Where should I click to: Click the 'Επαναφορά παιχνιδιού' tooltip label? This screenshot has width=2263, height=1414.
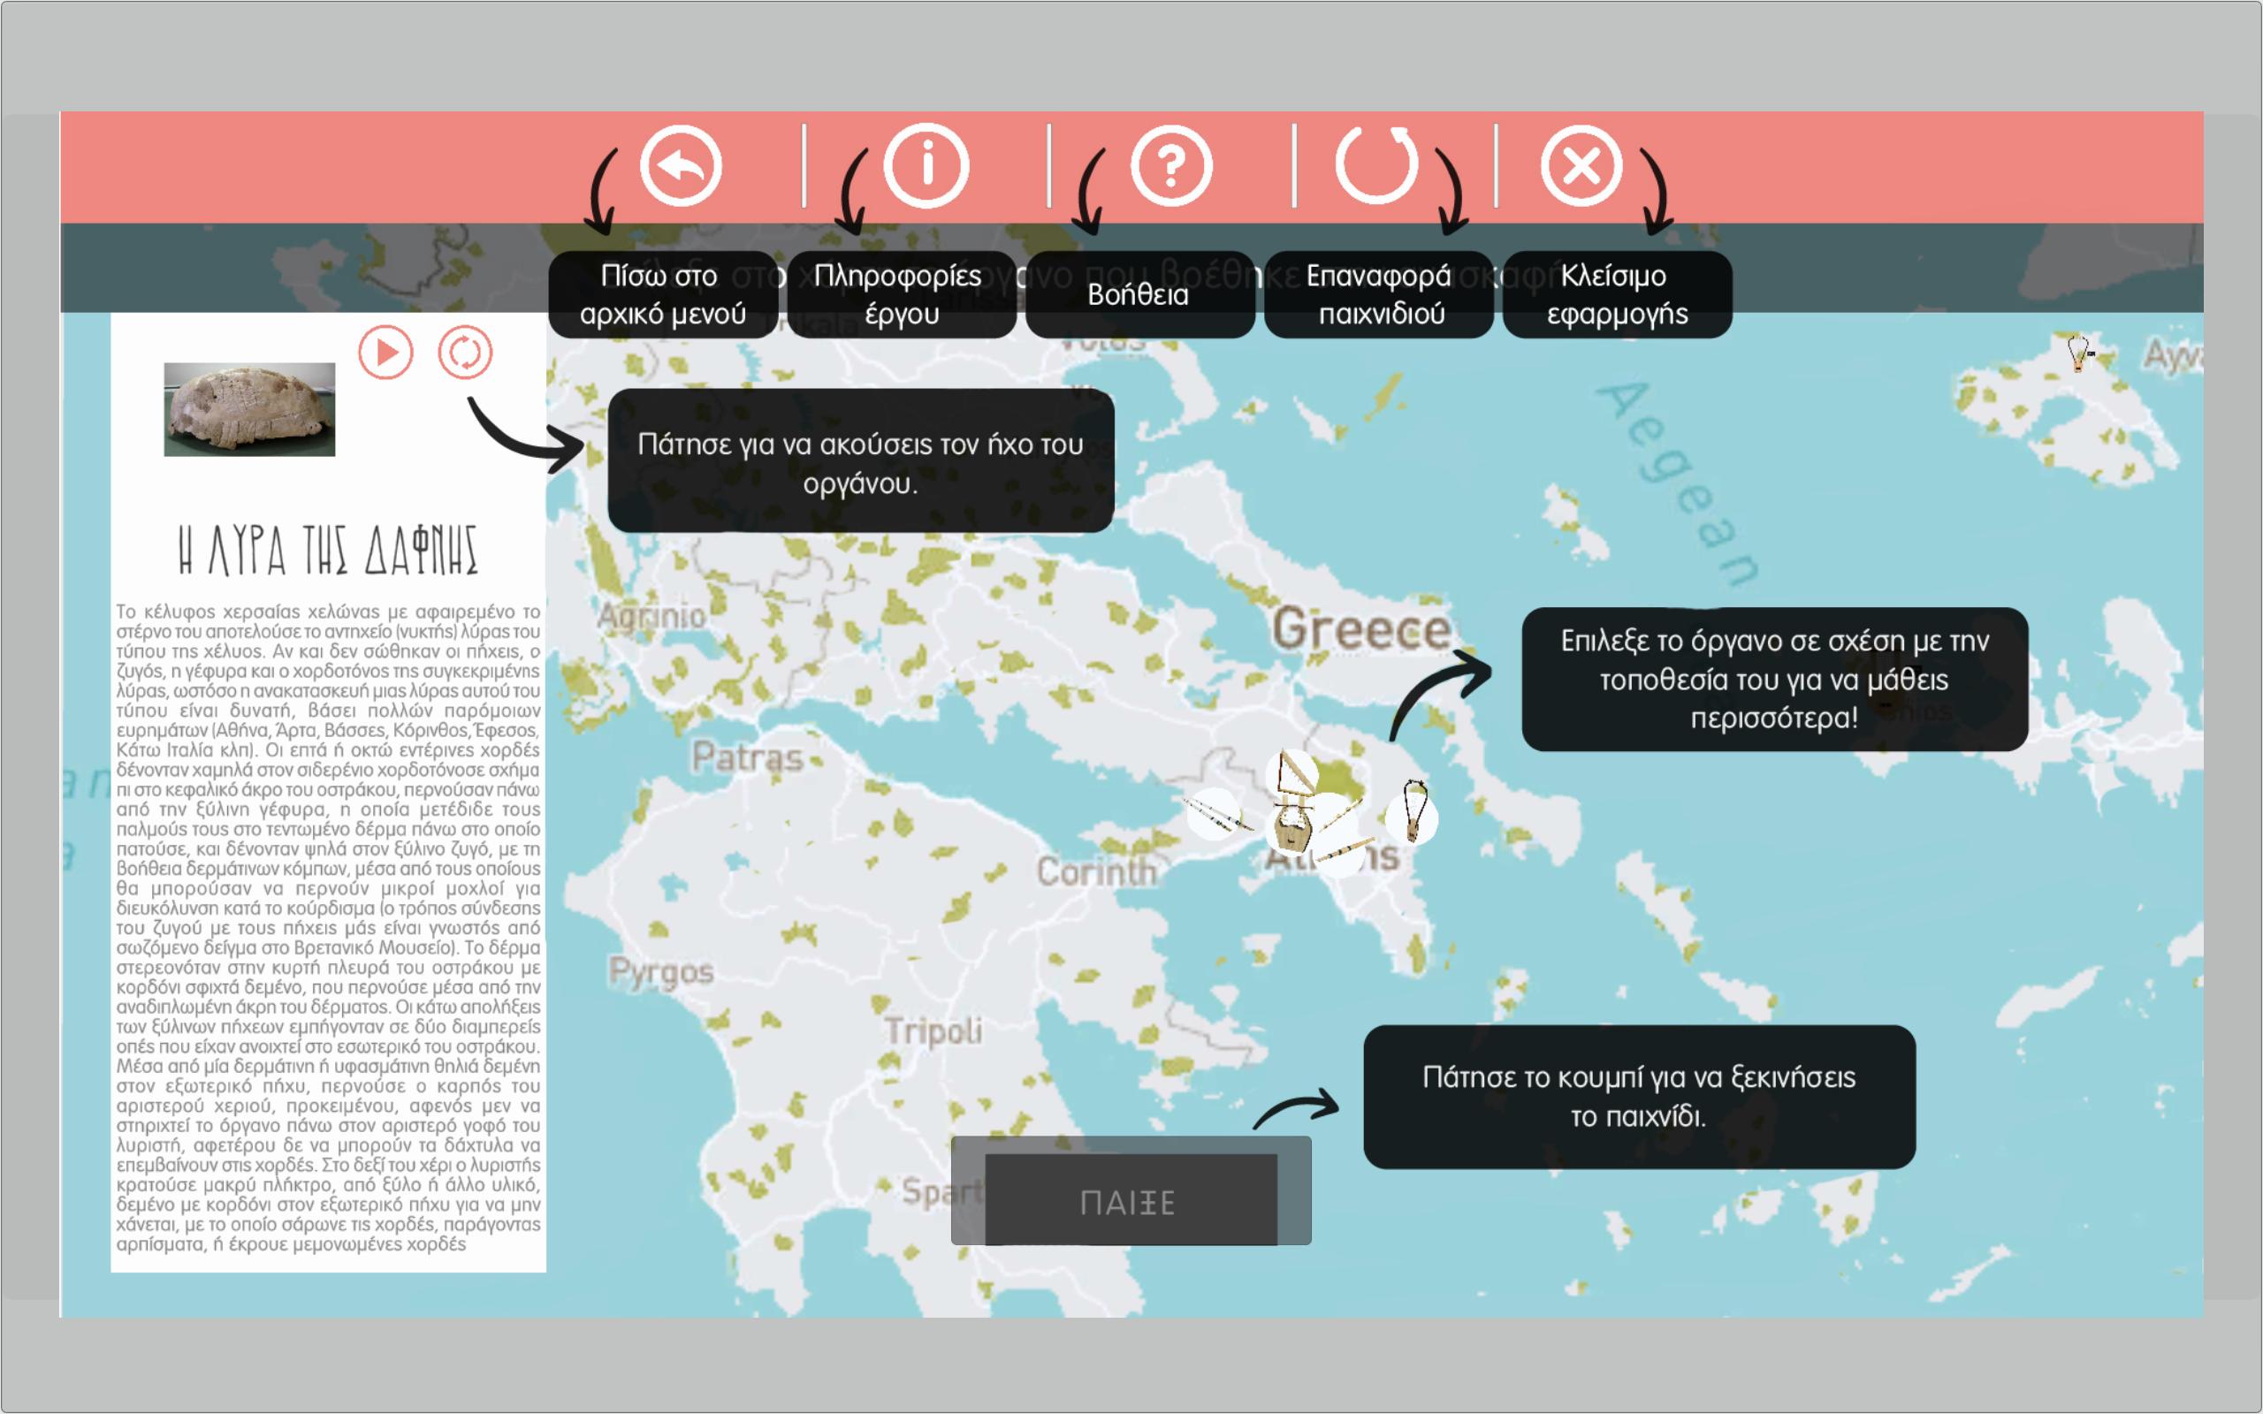click(x=1379, y=294)
